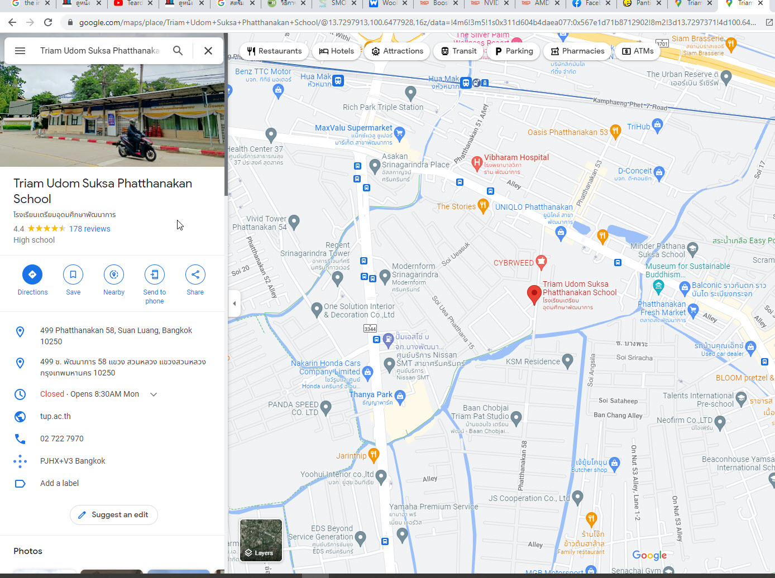Image resolution: width=775 pixels, height=578 pixels.
Task: Click the TriHub shopping marker
Action: (x=658, y=125)
